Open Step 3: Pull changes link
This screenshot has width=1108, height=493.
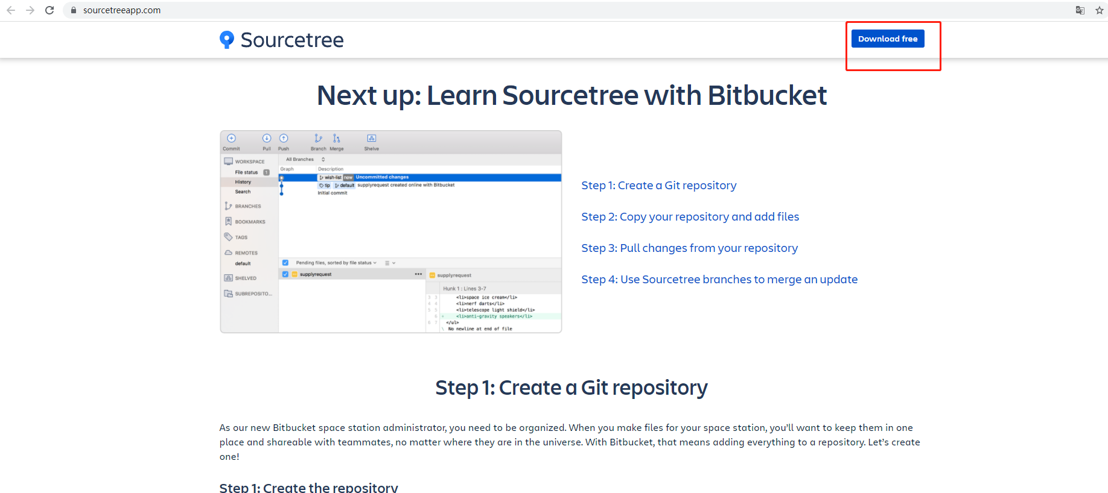click(689, 248)
